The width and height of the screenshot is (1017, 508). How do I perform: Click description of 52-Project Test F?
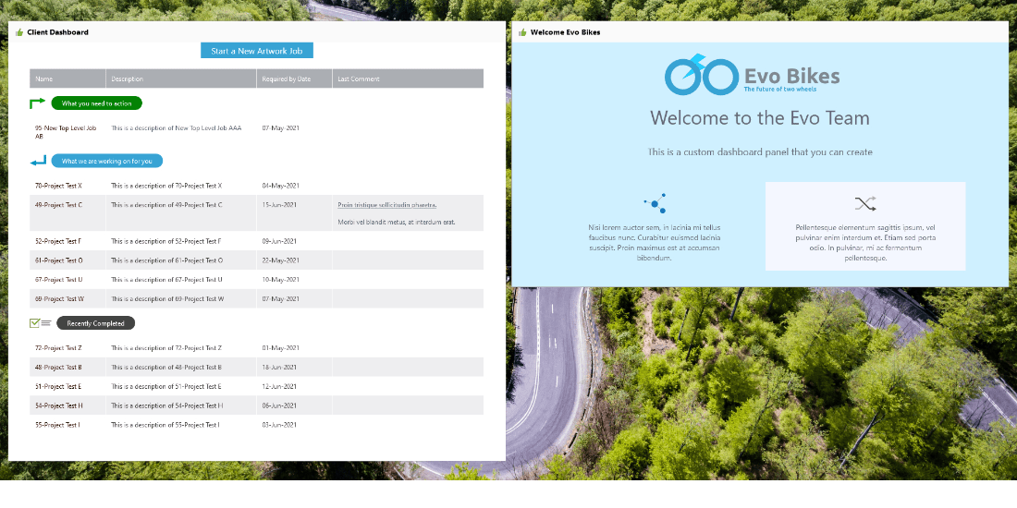click(166, 241)
